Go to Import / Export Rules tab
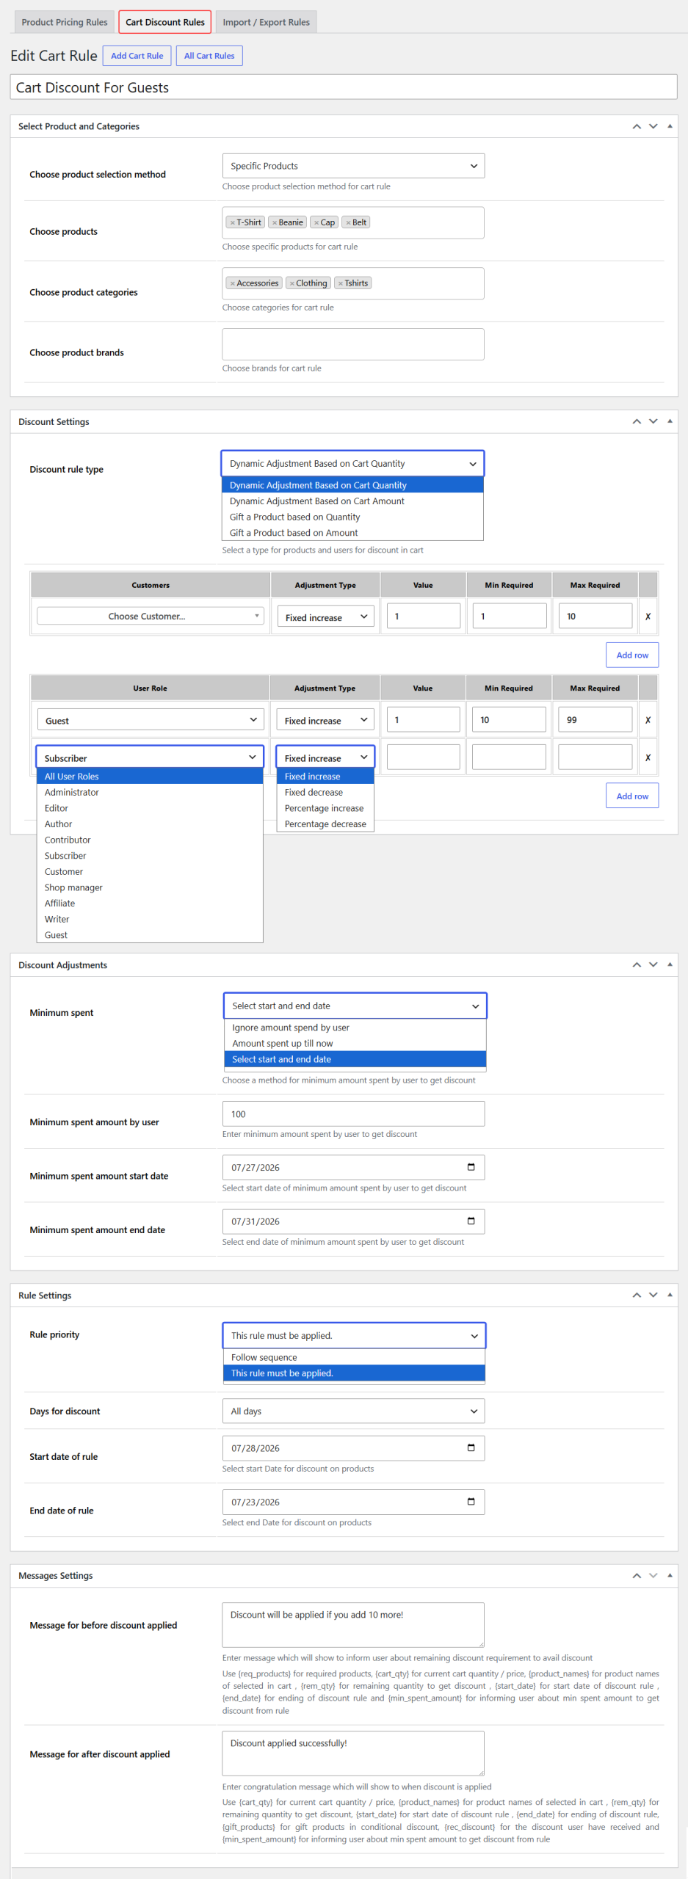The image size is (688, 1879). 266,22
